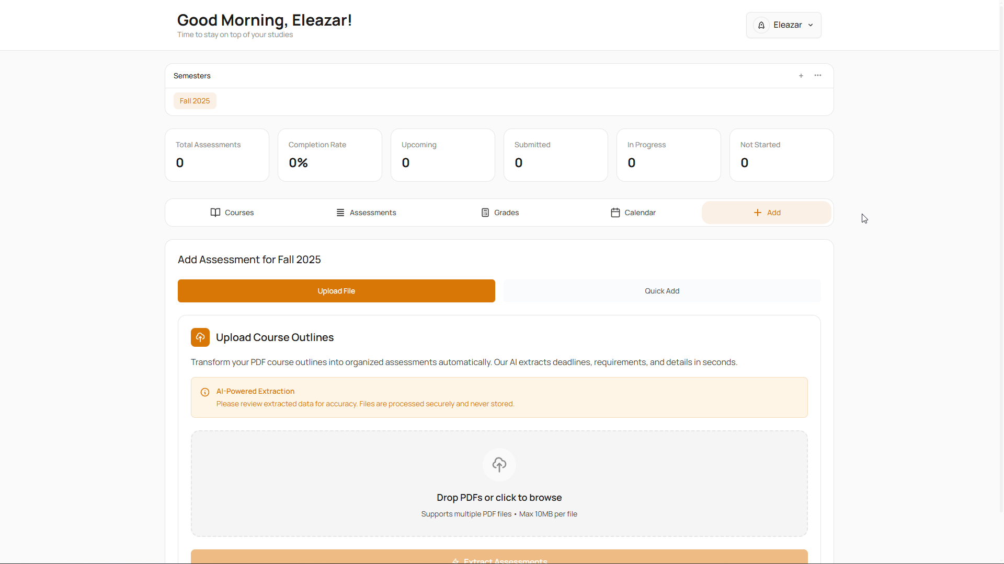Viewport: 1004px width, 564px height.
Task: Switch to the Assessments tab
Action: tap(366, 213)
